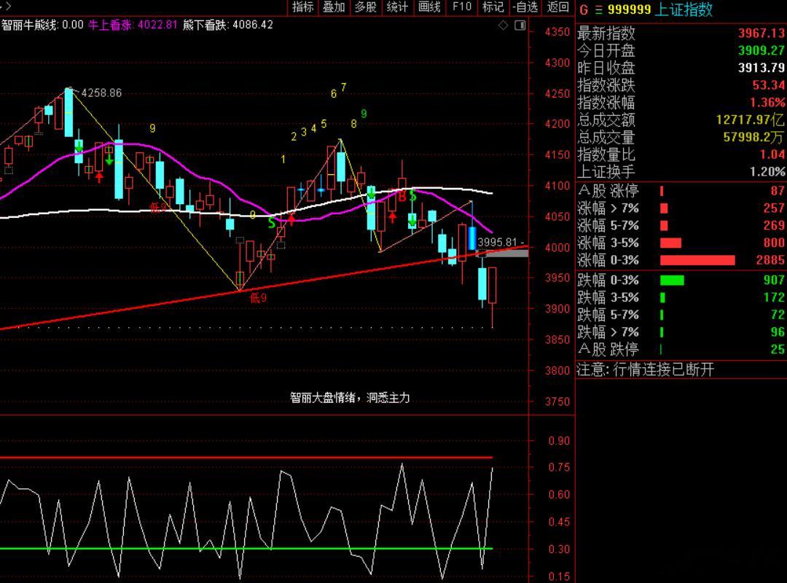Click the green number 9 above the second peak
The image size is (787, 583).
(x=364, y=114)
